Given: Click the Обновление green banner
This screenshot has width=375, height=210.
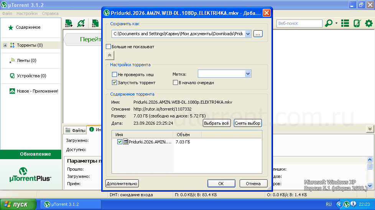Looking at the screenshot, I should tap(31, 154).
